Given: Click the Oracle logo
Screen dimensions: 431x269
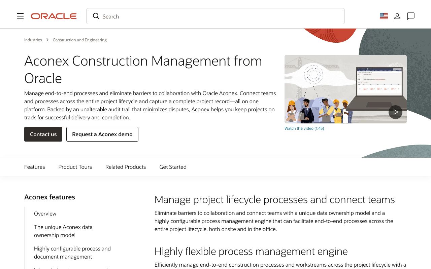Looking at the screenshot, I should 54,16.
